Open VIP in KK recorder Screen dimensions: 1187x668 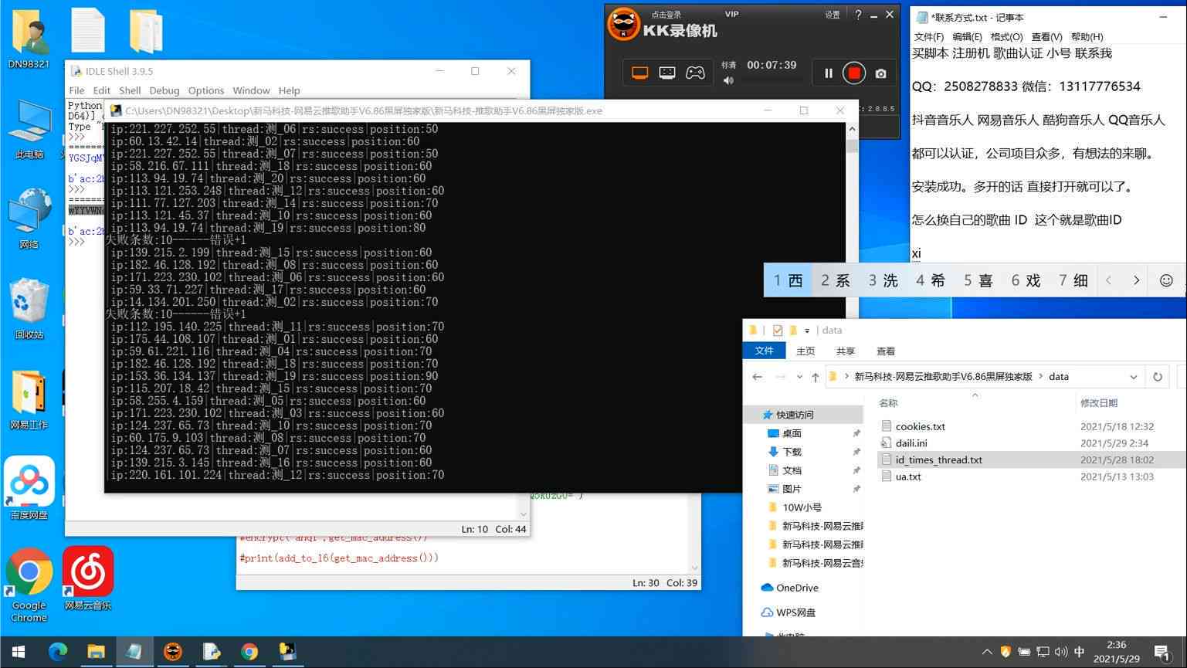[732, 14]
